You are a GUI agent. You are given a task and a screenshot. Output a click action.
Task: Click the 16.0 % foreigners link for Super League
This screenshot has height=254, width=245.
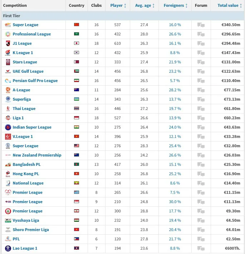(175, 25)
